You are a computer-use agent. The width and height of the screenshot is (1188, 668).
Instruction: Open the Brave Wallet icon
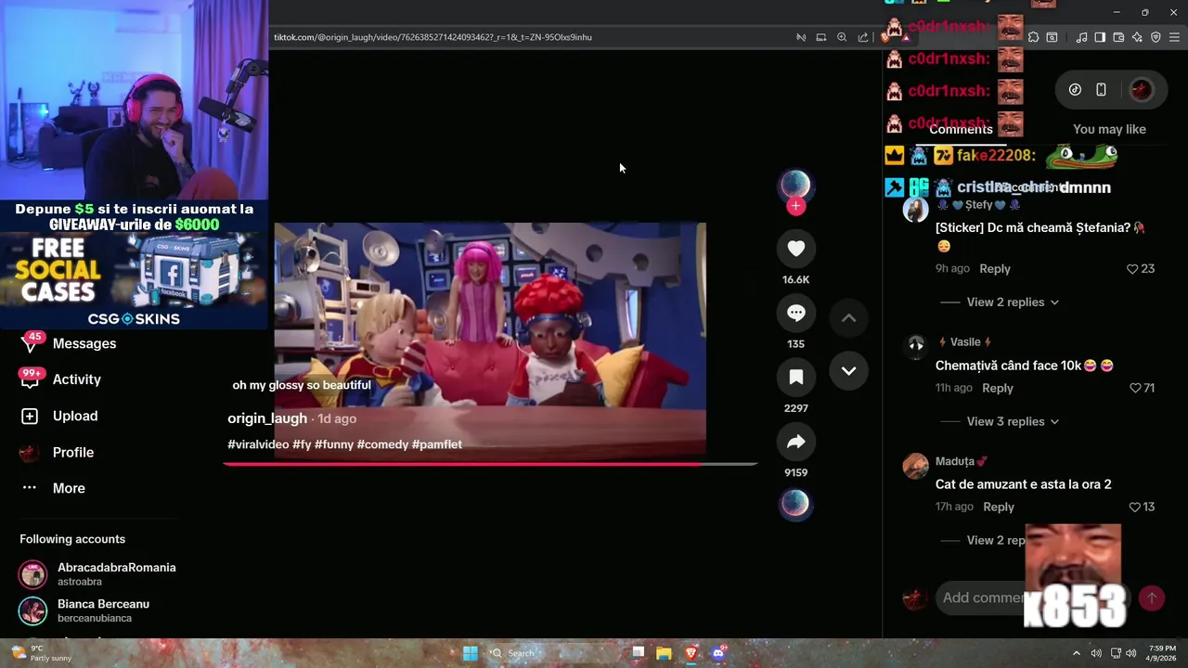pos(1118,37)
